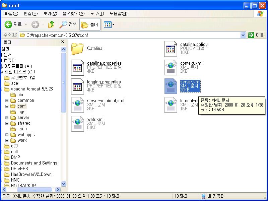This screenshot has height=201, width=268.
Task: Click the folder tree scroll down arrow
Action: pos(63,184)
